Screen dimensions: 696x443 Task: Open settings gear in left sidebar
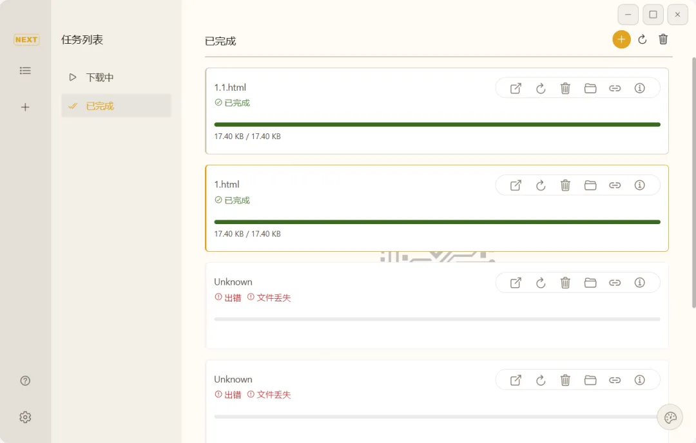coord(25,417)
